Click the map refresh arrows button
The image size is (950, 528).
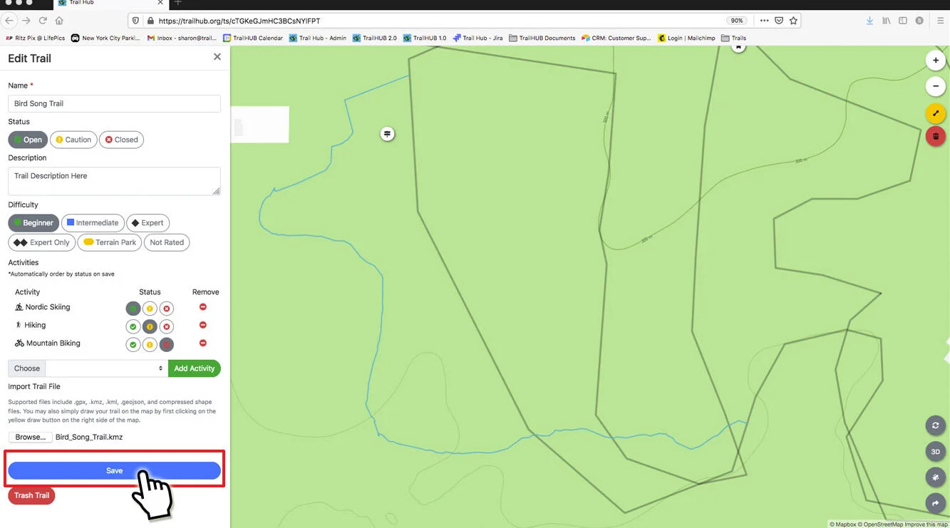pyautogui.click(x=935, y=426)
